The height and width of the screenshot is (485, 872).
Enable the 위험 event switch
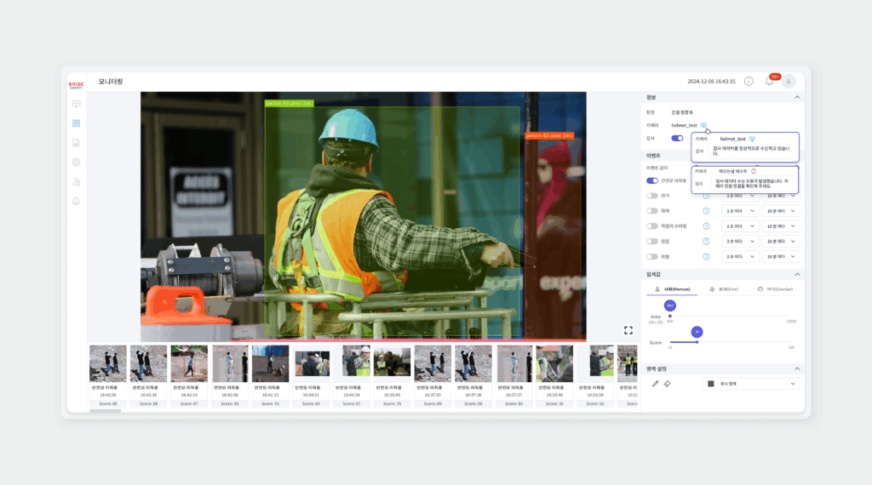pyautogui.click(x=651, y=257)
